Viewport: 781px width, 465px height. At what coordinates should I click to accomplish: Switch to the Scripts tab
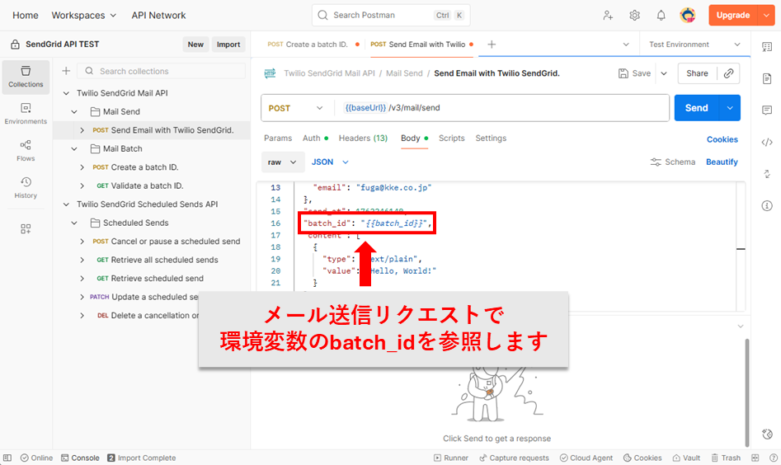[452, 139]
